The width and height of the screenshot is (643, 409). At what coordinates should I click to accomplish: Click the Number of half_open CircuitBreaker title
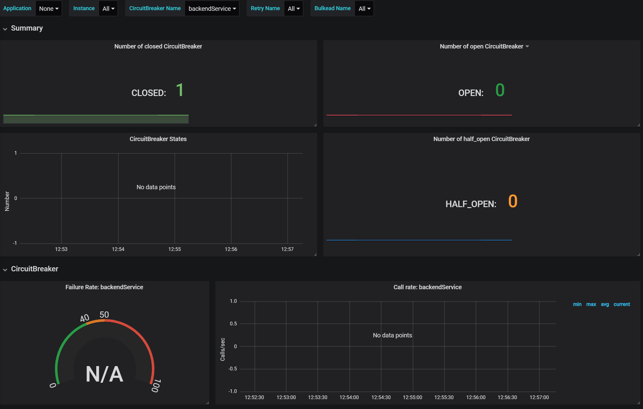(x=481, y=139)
